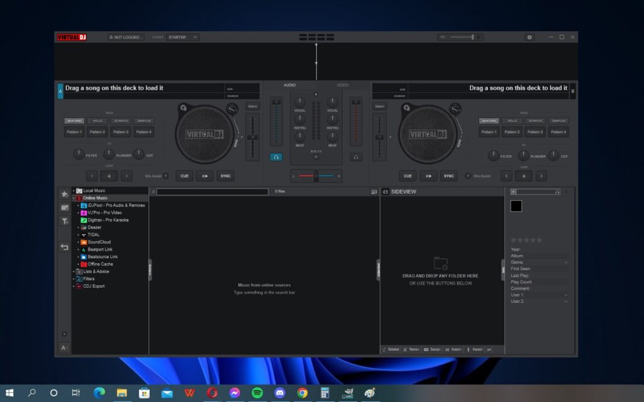
Task: Expand the Local Music tree node
Action: pyautogui.click(x=74, y=191)
